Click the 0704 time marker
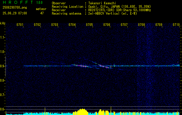The width and height of the screenshot is (182, 115). (x=72, y=25)
